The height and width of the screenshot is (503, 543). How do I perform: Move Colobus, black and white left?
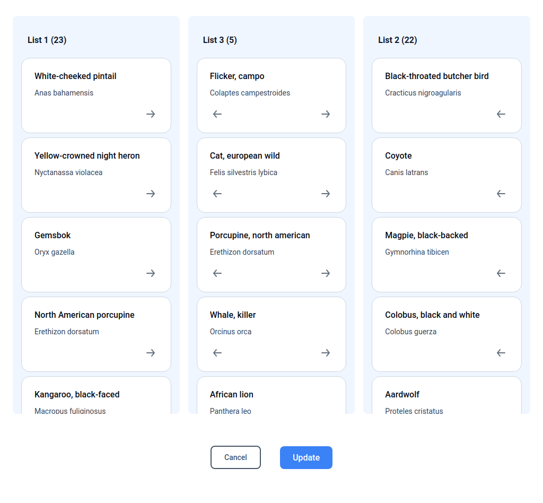point(501,353)
